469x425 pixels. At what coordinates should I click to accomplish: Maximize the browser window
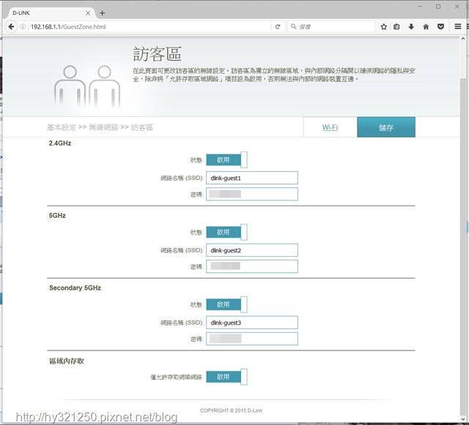438,7
